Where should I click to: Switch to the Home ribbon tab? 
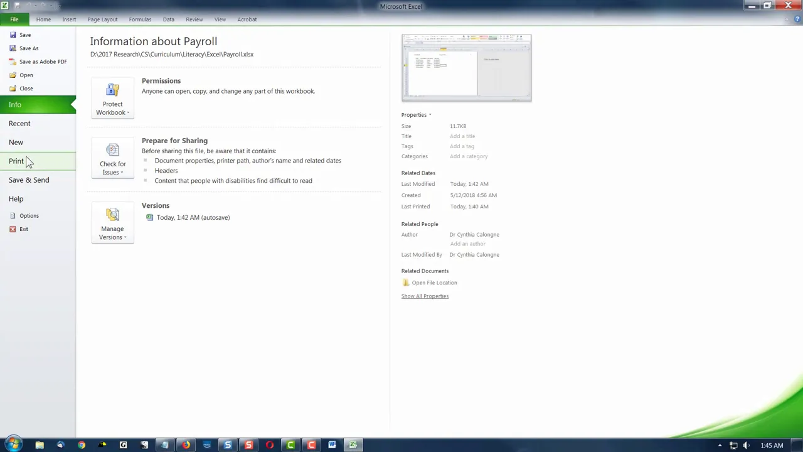43,19
